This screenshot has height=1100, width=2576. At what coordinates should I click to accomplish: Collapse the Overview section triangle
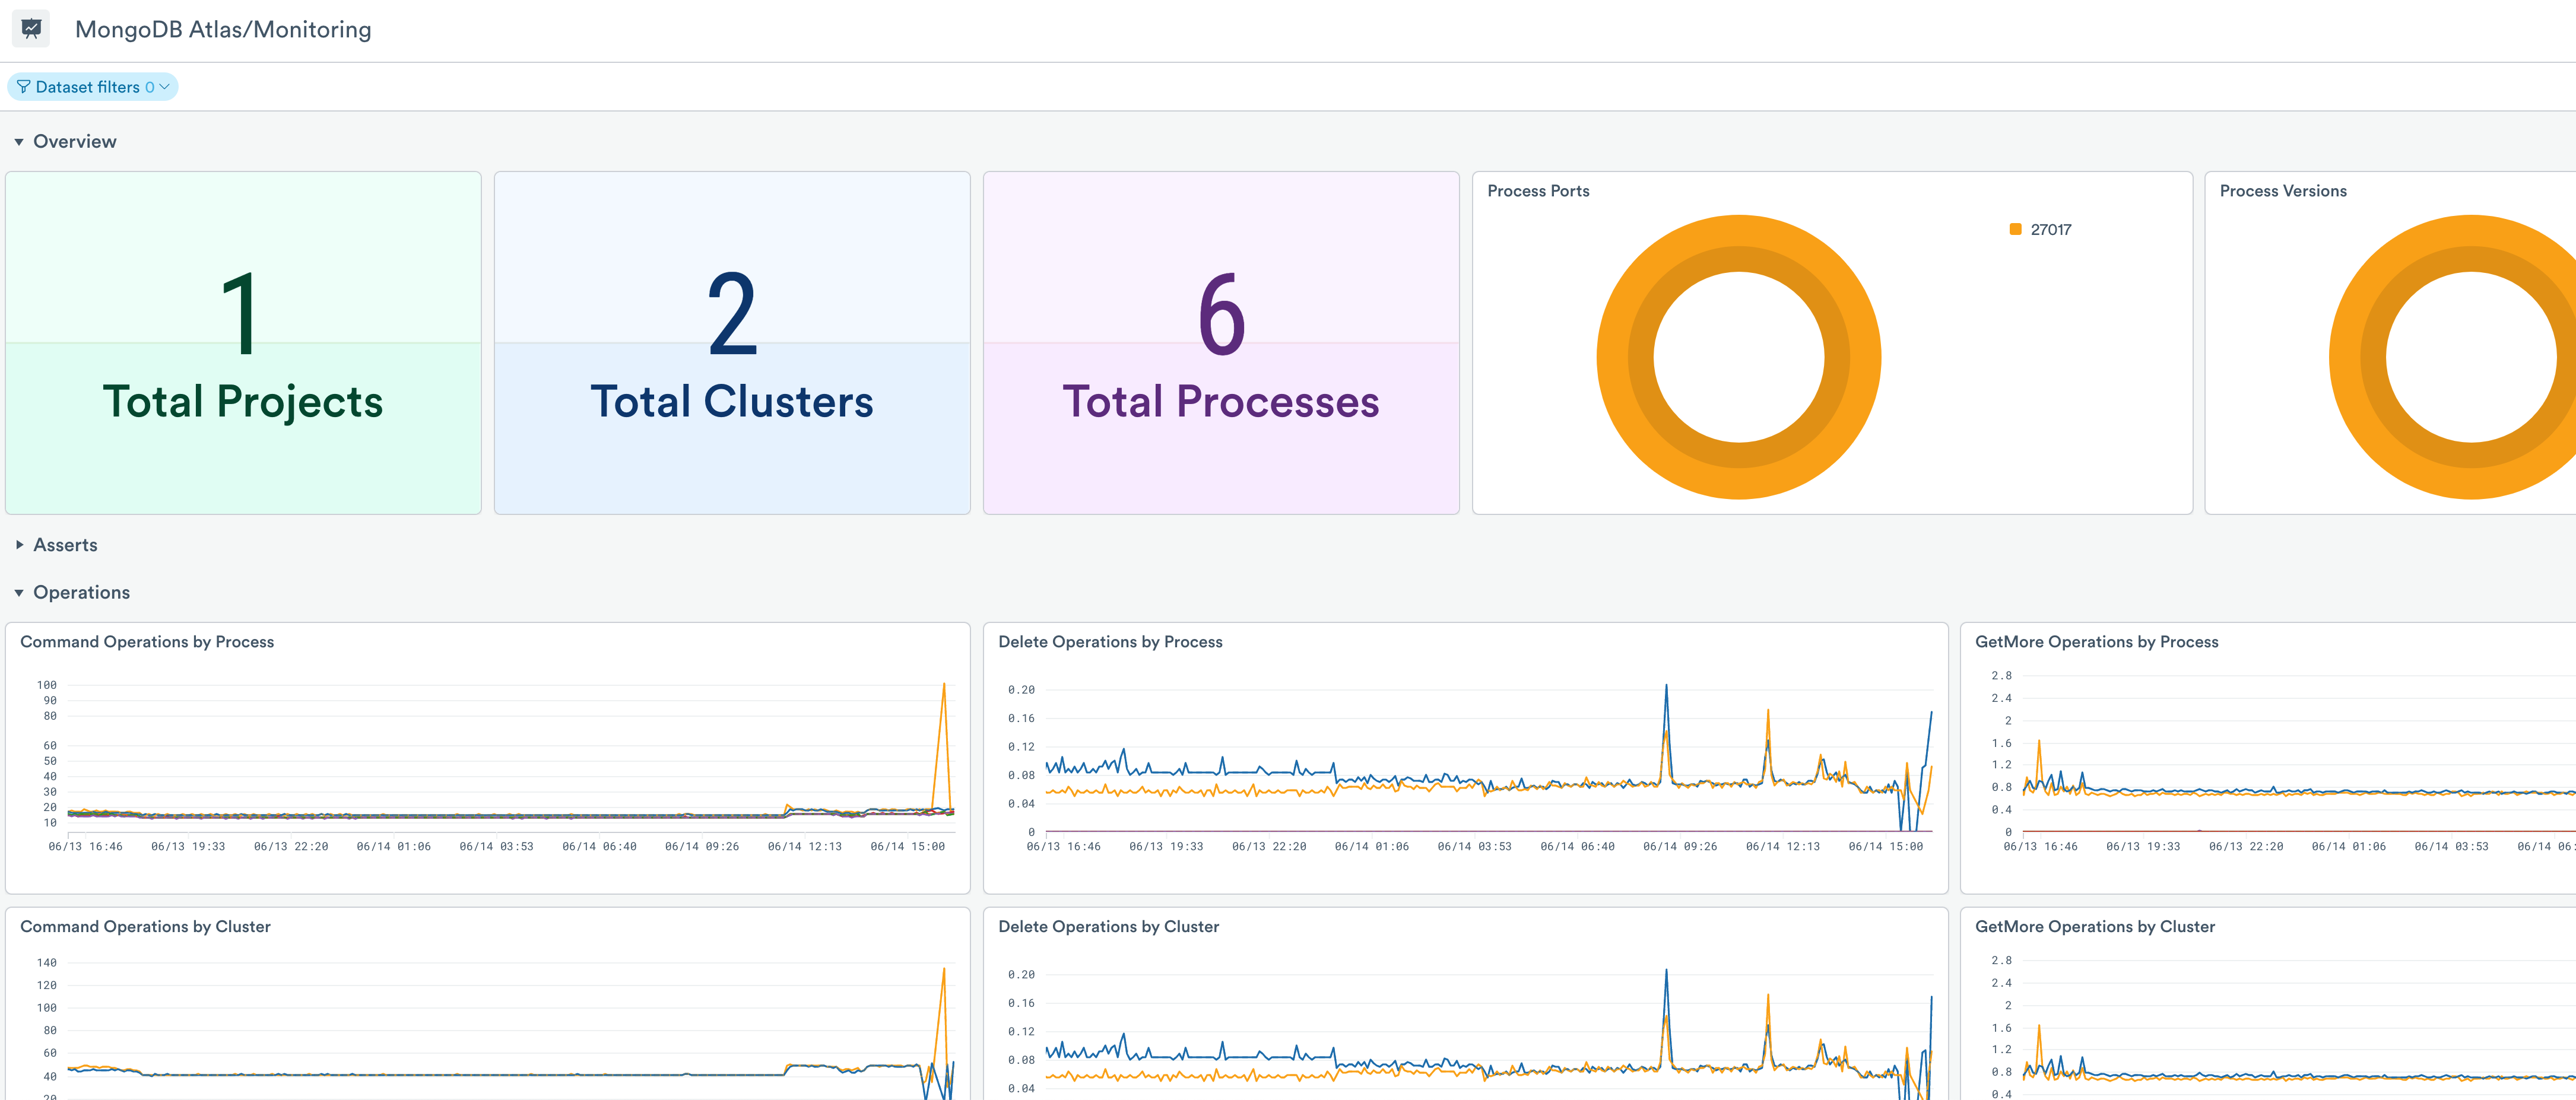(19, 142)
